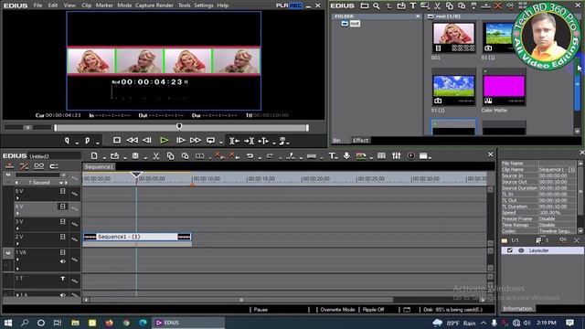
Task: Toggle title icon on 1 T track
Action: pyautogui.click(x=63, y=279)
